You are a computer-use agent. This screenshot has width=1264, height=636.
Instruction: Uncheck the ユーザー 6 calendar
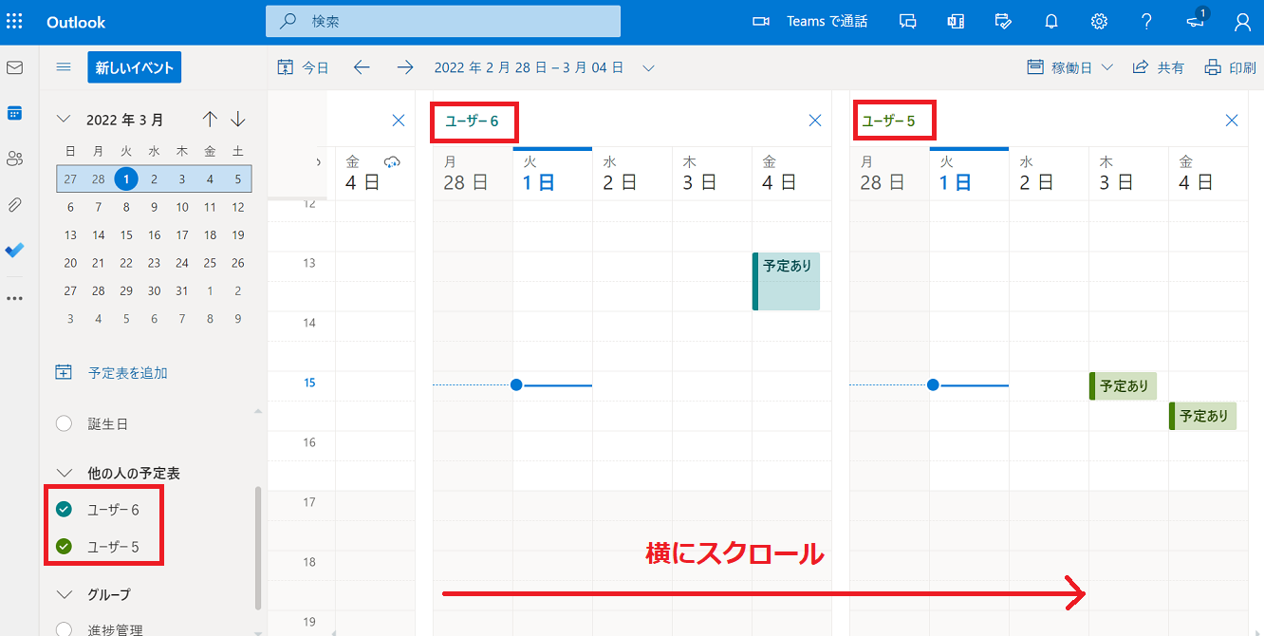(x=64, y=510)
